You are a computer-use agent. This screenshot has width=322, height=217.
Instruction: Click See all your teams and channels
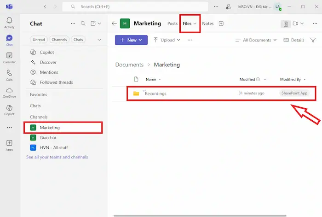(x=57, y=157)
